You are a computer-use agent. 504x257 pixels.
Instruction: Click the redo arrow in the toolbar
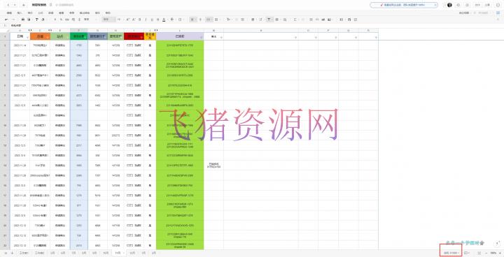(x=14, y=20)
